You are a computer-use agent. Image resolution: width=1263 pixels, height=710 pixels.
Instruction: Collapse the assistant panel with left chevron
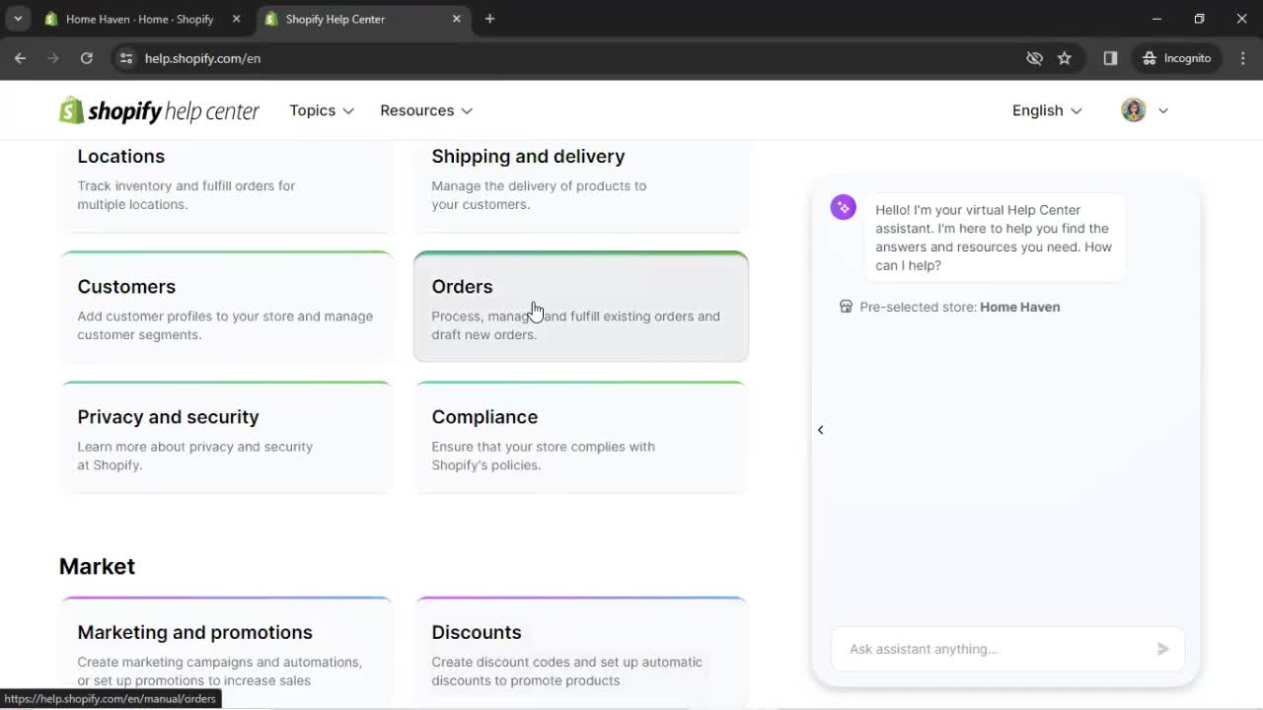820,430
